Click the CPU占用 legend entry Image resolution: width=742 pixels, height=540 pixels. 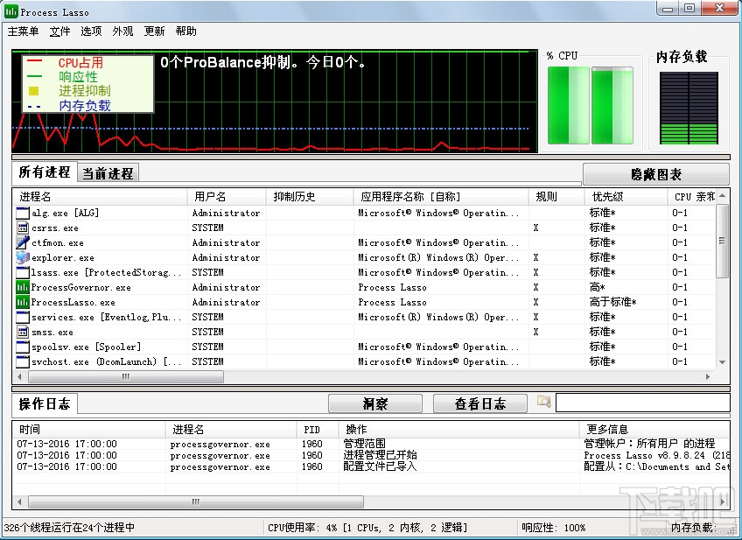[80, 62]
